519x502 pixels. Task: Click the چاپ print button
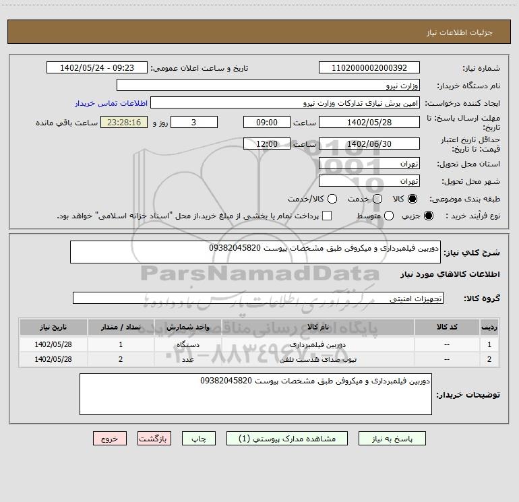click(x=199, y=439)
